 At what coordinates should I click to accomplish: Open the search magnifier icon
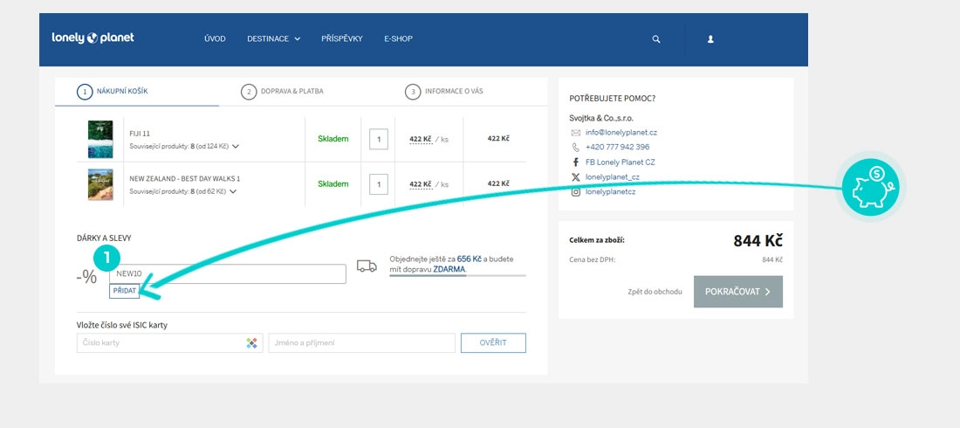click(x=656, y=39)
